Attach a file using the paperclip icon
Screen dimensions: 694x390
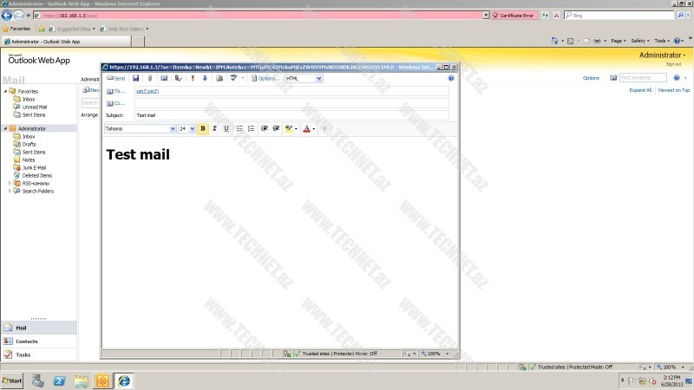(x=150, y=78)
